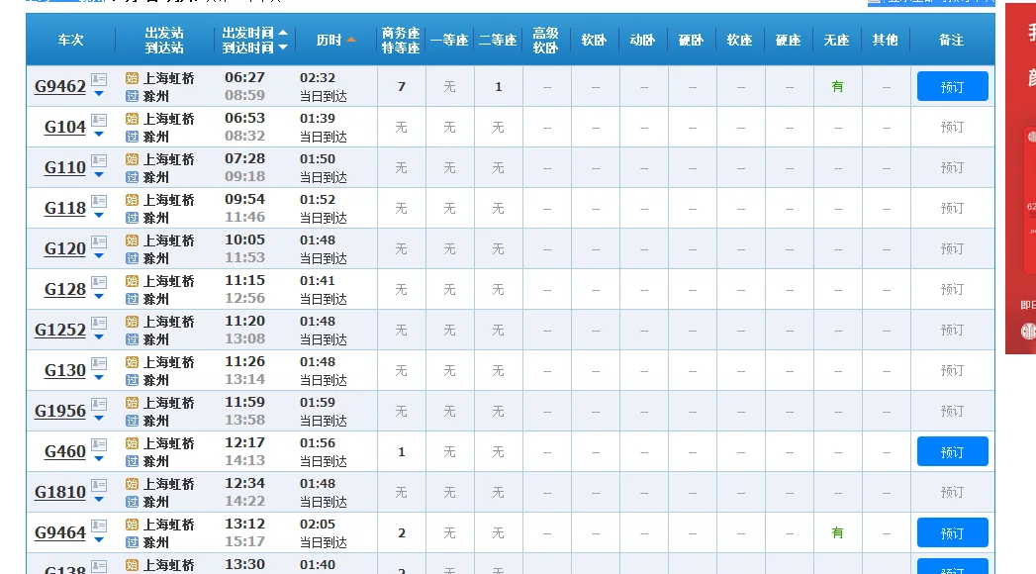Image resolution: width=1036 pixels, height=574 pixels.
Task: Expand the details arrow under G9462
Action: 98,94
